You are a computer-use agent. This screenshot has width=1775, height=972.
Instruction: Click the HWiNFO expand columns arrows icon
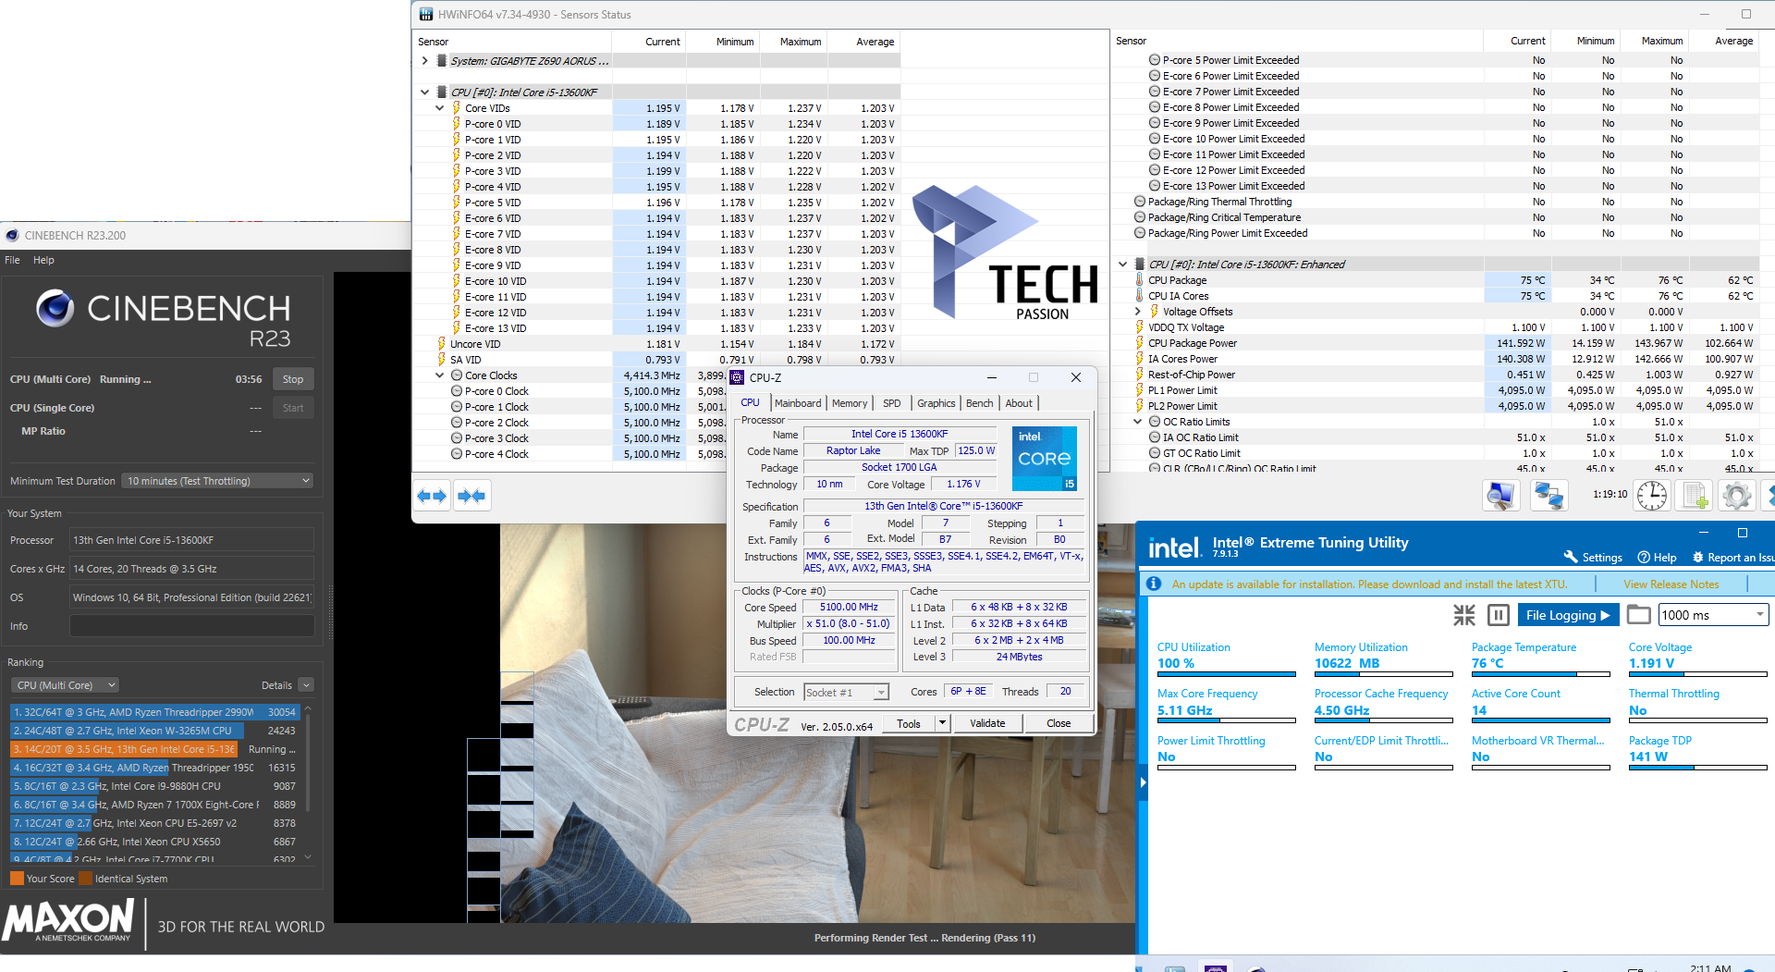(432, 496)
